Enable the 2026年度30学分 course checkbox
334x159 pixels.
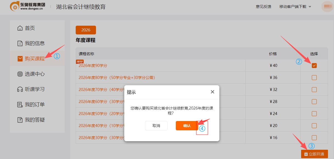tap(314, 137)
